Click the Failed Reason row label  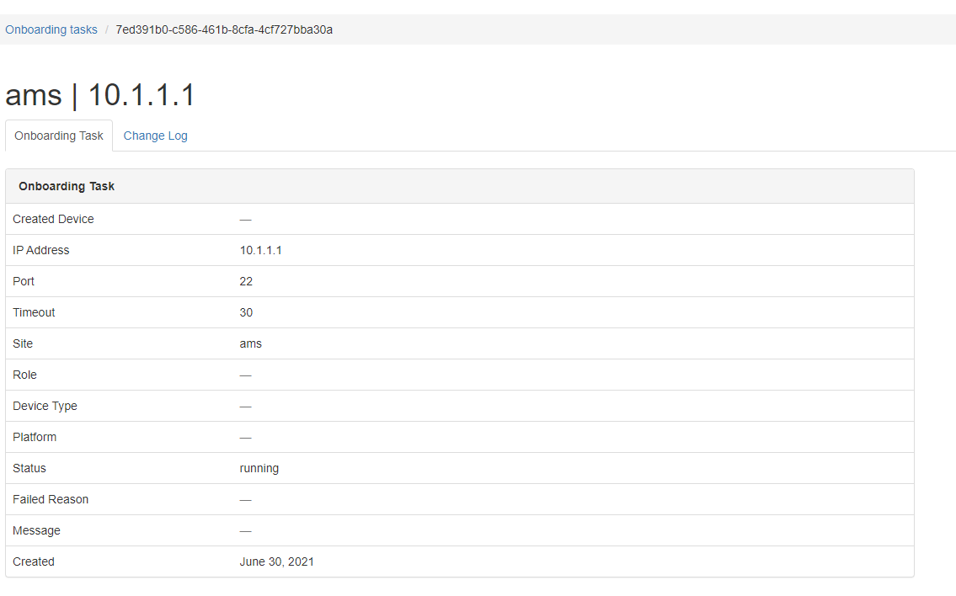[51, 500]
